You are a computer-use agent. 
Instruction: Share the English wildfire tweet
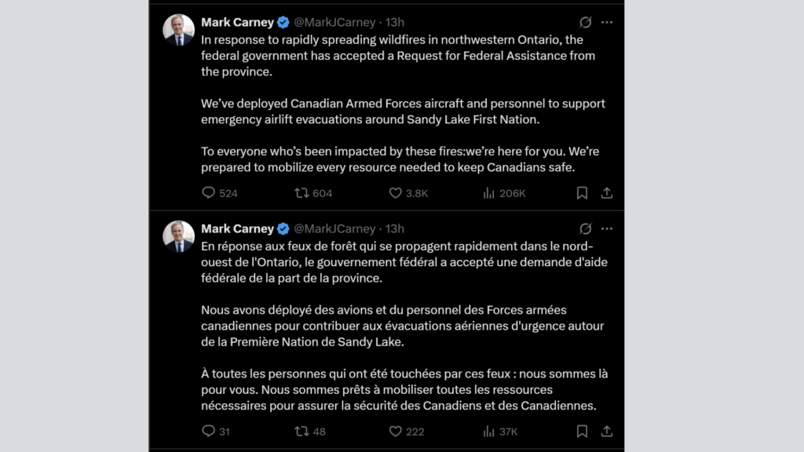pyautogui.click(x=607, y=193)
